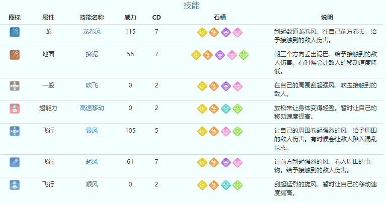The width and height of the screenshot is (386, 203).
Task: Open the 暴风 skill link
Action: click(92, 131)
